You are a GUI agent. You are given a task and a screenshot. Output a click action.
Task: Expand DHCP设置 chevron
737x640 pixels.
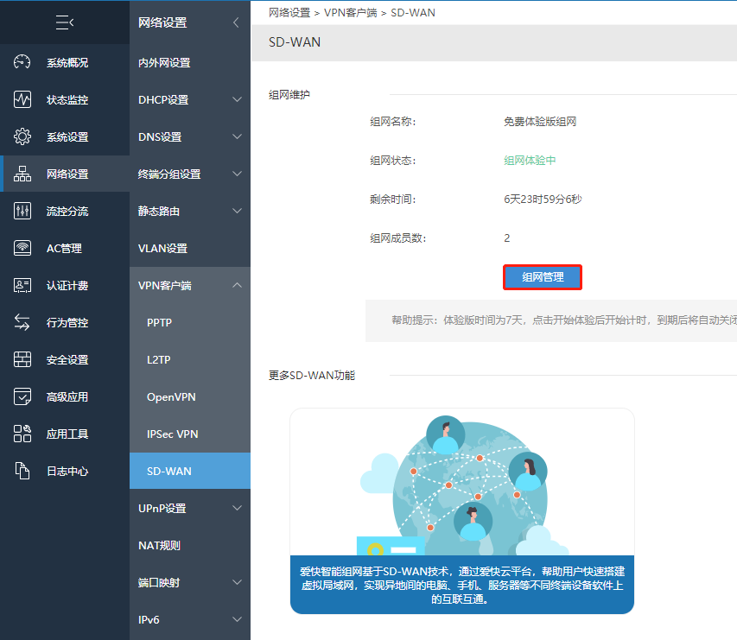238,99
